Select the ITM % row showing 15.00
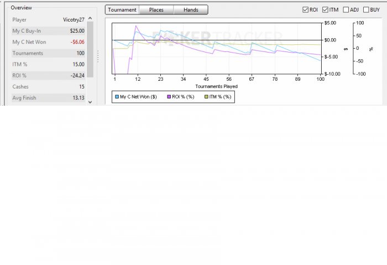Image resolution: width=387 pixels, height=265 pixels. [x=49, y=64]
